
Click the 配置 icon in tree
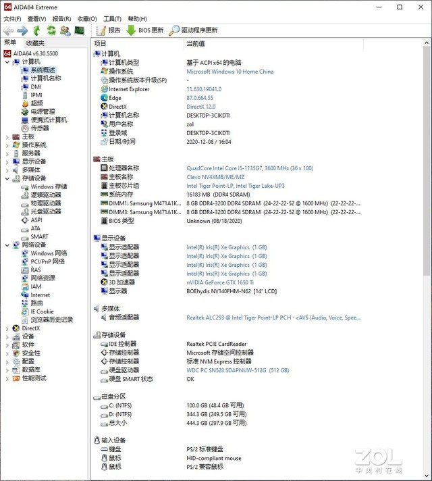coord(16,361)
